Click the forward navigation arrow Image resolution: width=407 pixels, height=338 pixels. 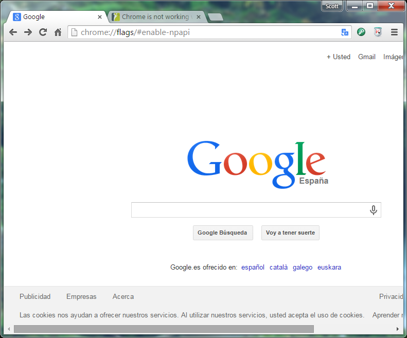(28, 32)
